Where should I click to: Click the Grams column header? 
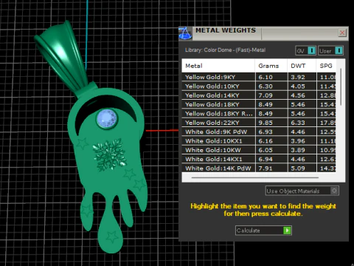271,66
